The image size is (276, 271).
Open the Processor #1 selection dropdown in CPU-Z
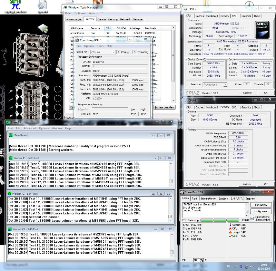(215, 85)
